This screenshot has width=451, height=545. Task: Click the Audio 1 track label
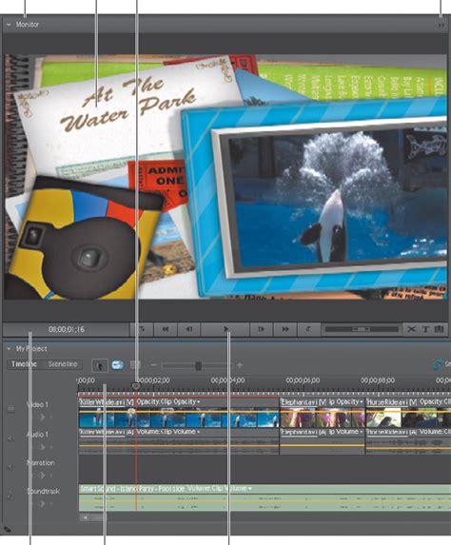[37, 435]
